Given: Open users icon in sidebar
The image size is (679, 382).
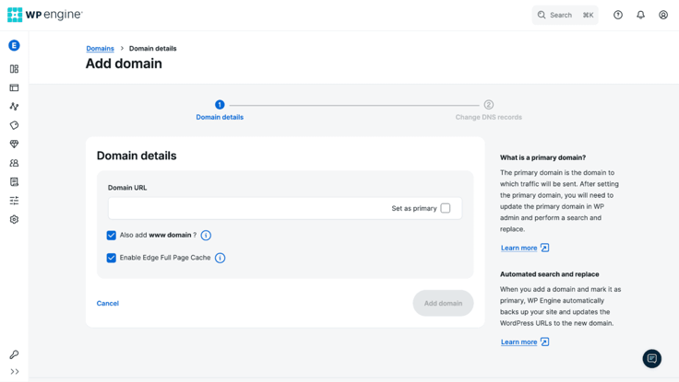Looking at the screenshot, I should pyautogui.click(x=14, y=163).
